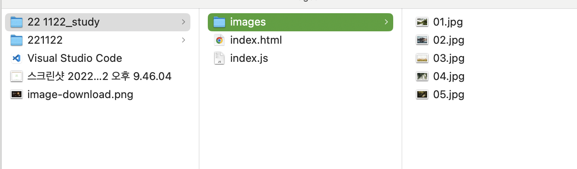Click the screenshot file icon 스크린샷 2022
577x169 pixels.
[17, 76]
